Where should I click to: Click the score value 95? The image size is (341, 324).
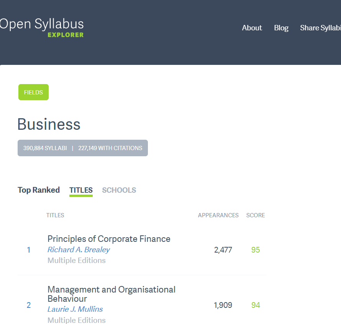(256, 250)
